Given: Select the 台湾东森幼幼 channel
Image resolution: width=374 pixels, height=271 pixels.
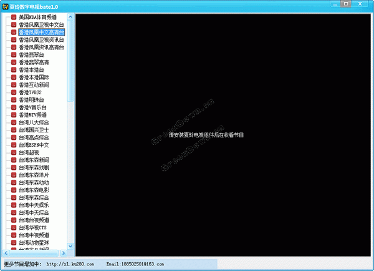Looking at the screenshot, I should point(34,182).
